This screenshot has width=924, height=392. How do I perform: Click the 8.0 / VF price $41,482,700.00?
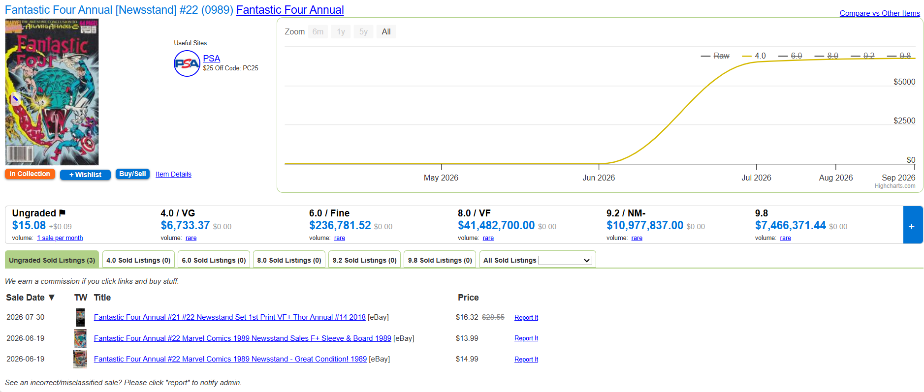click(496, 225)
